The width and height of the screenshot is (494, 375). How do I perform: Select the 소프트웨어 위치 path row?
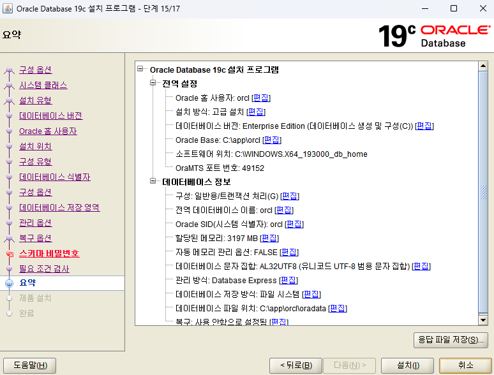point(271,154)
